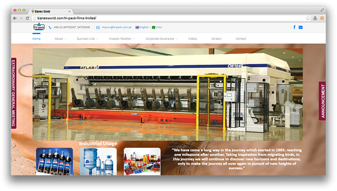Open the browser hamburger menu

point(322,18)
